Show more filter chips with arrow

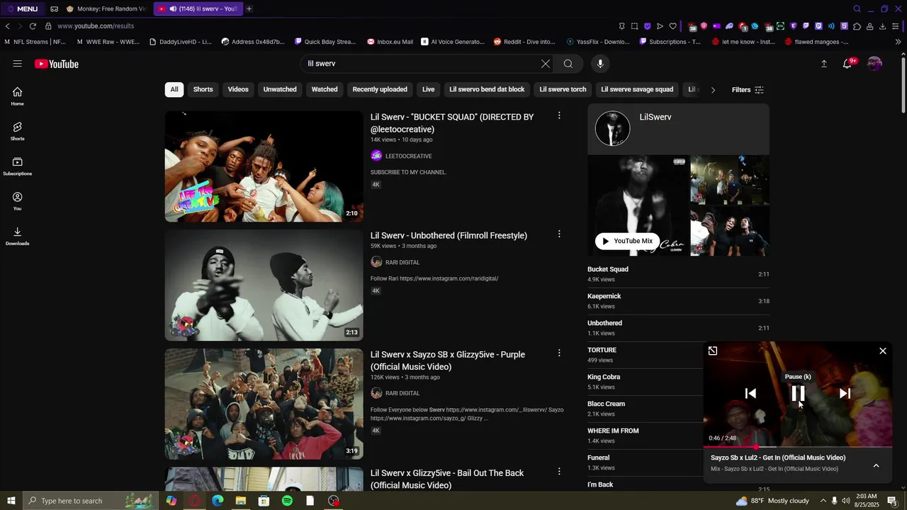713,90
